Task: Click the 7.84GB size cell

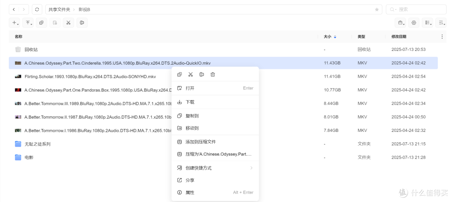Action: point(331,131)
